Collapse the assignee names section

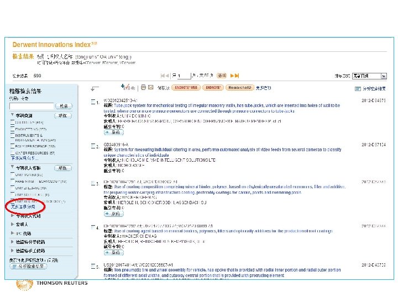click(12, 167)
